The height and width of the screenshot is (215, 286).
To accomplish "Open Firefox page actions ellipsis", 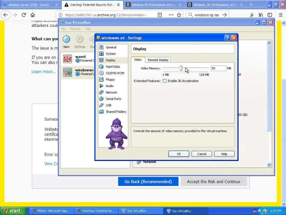I will point(171,15).
